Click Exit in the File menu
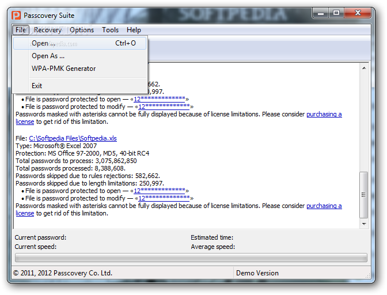This screenshot has width=387, height=295. click(79, 86)
